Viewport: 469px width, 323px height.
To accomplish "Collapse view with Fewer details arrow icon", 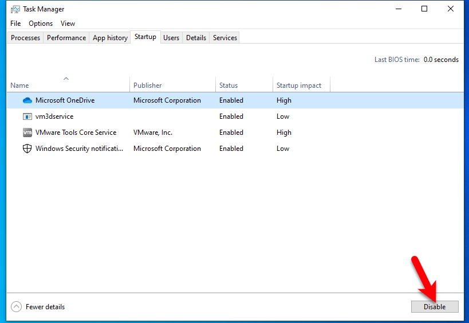I will click(x=16, y=306).
